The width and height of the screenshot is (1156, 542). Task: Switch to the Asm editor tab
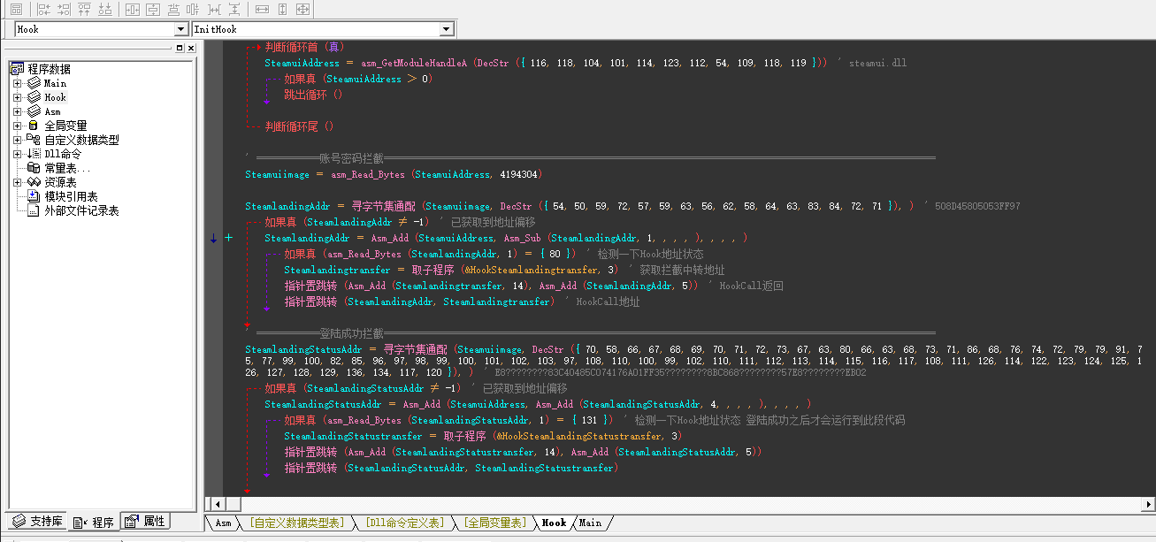coord(223,523)
